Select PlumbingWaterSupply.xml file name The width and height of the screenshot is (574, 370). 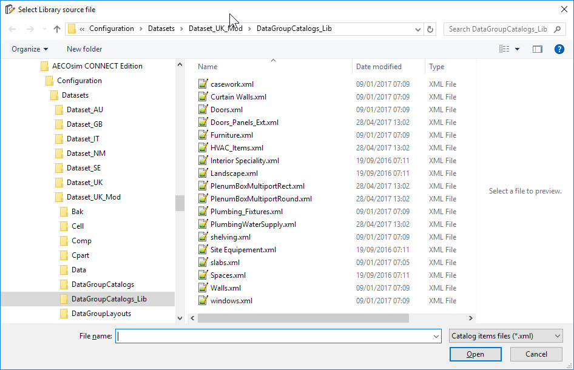click(x=253, y=224)
